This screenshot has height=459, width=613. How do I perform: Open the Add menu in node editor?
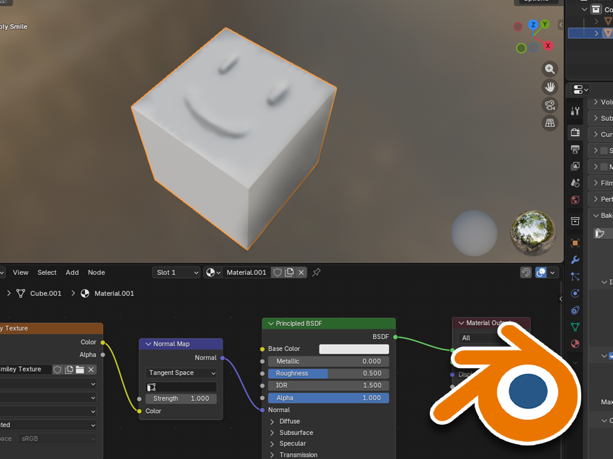(72, 273)
